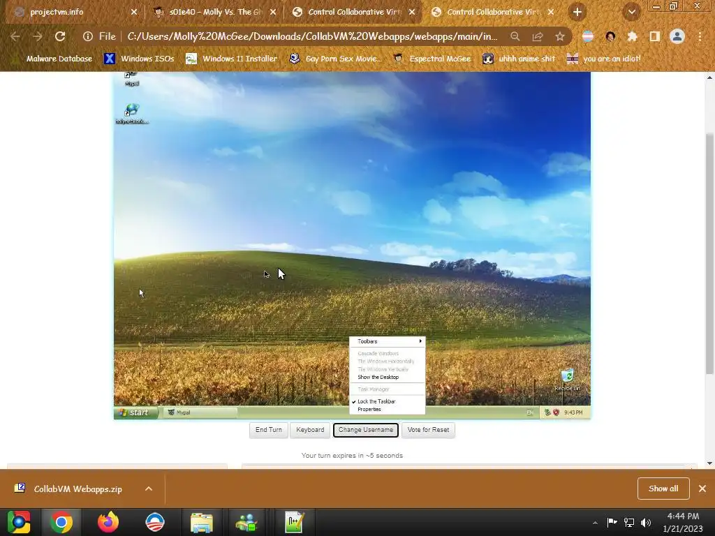Bookmark this page with the star icon
Viewport: 715px width, 536px height.
(560, 36)
